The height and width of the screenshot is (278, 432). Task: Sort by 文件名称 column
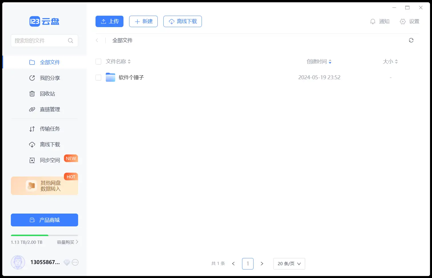pos(118,62)
